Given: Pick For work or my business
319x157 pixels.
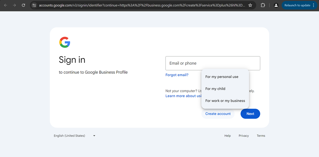Looking at the screenshot, I should click(x=225, y=101).
